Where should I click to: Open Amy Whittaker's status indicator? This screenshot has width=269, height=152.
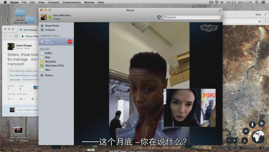point(50,17)
